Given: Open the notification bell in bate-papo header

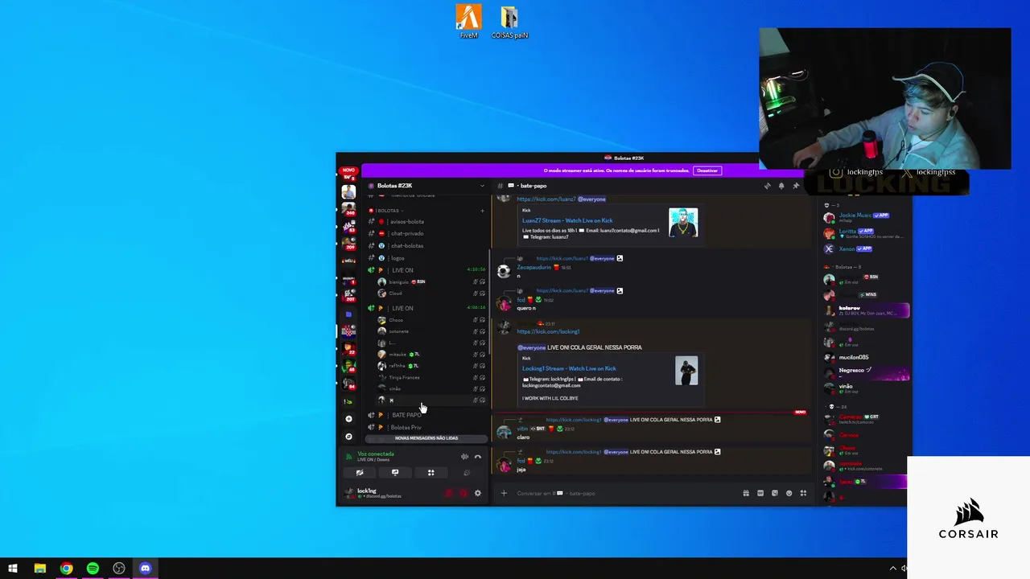Looking at the screenshot, I should (x=781, y=186).
